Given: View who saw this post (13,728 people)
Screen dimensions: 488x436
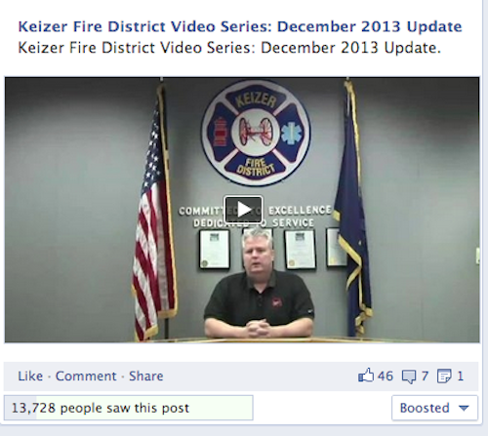Looking at the screenshot, I should click(x=101, y=408).
